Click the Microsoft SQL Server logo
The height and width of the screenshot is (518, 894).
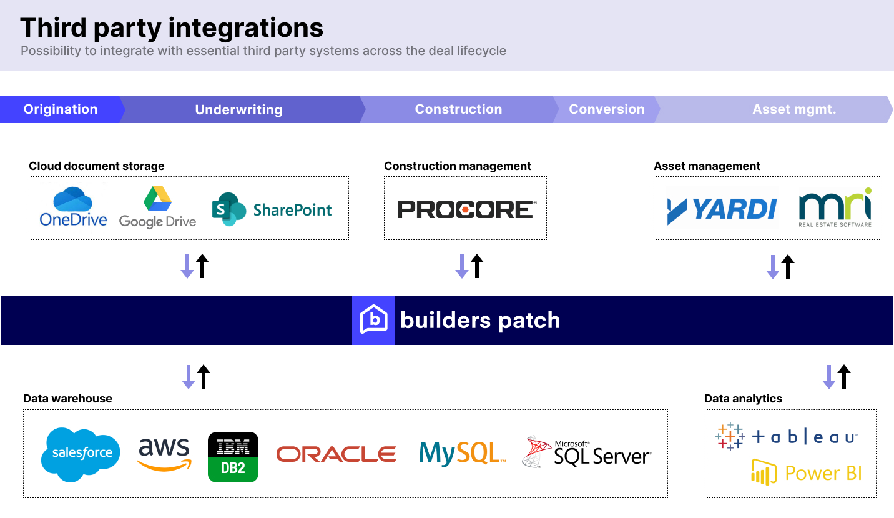[586, 452]
